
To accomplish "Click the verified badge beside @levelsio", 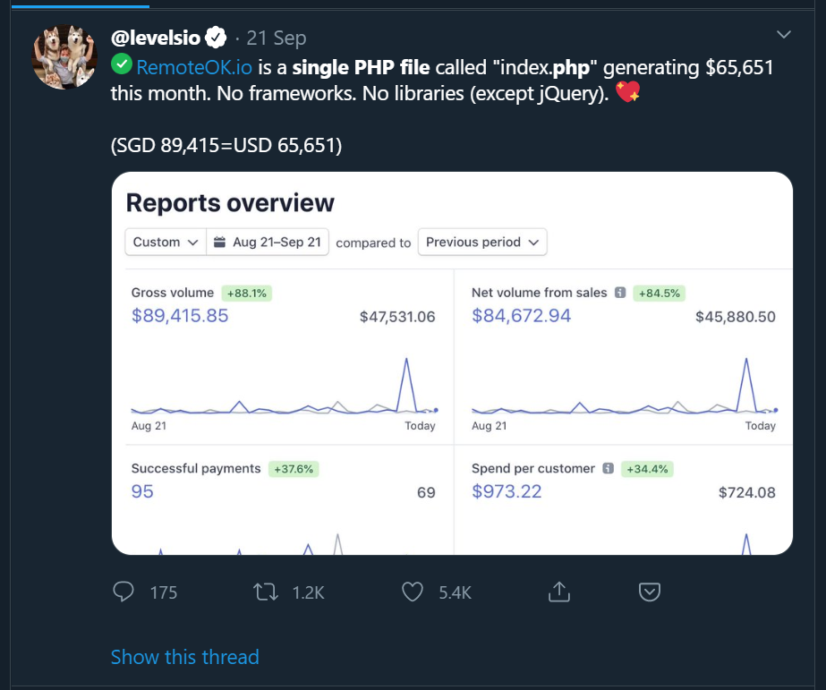I will coord(216,38).
